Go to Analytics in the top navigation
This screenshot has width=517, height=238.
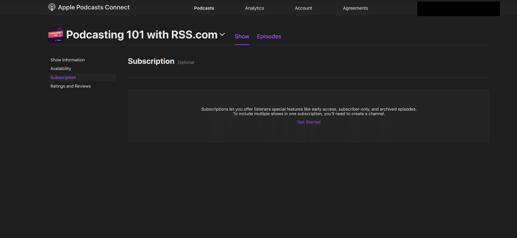(x=254, y=8)
